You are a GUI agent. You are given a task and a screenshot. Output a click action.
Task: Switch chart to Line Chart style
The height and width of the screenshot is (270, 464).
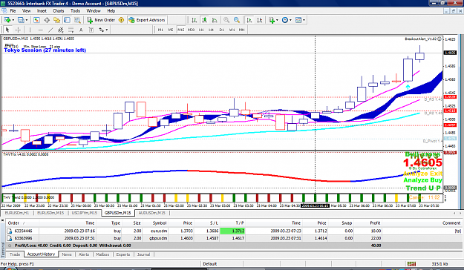(215, 20)
